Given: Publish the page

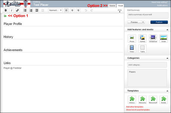Looking at the screenshot, I should click(x=159, y=22).
